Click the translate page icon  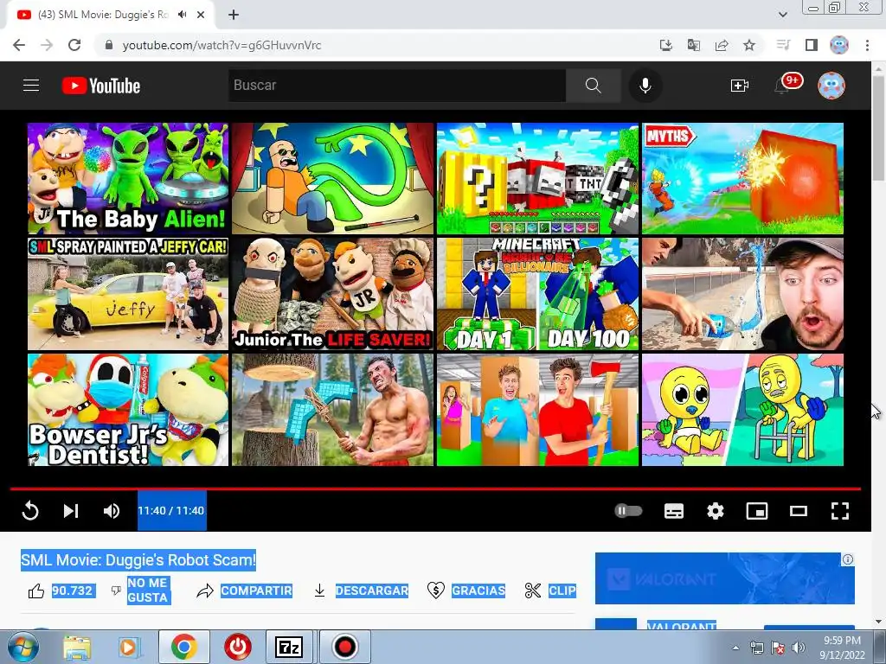694,45
